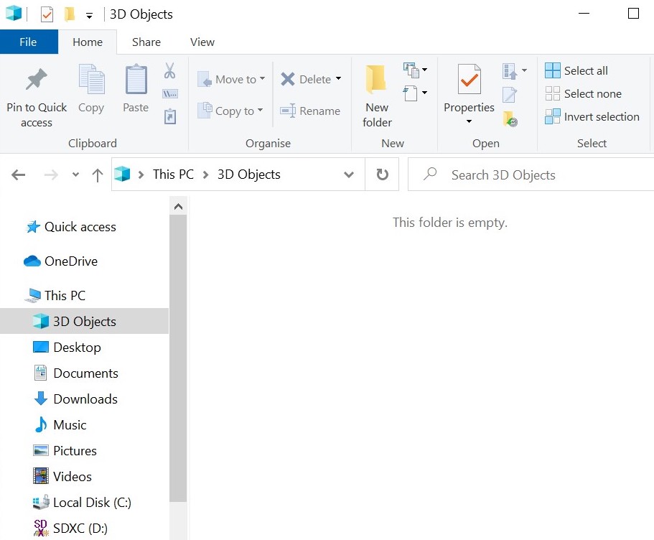This screenshot has height=540, width=654.
Task: Switch to the Share tab
Action: 146,42
